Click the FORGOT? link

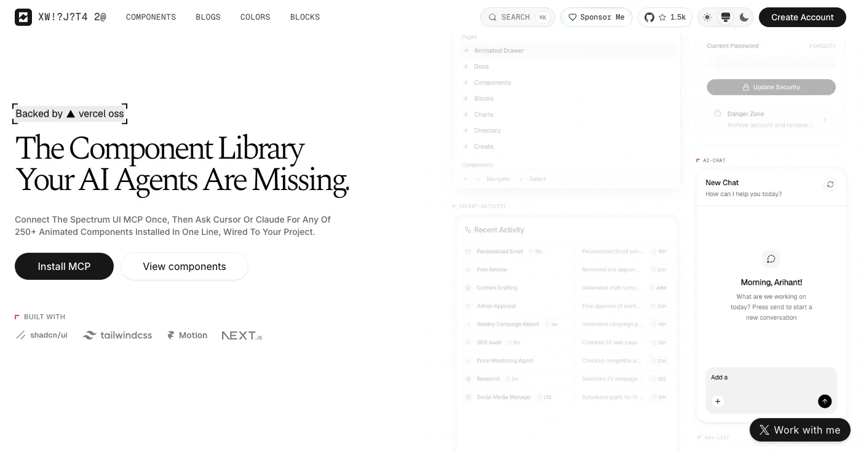[822, 46]
